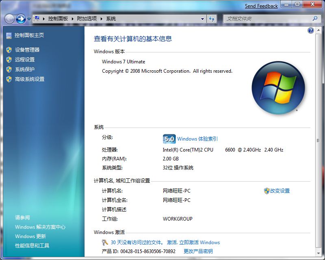Expand the arrow after 控制面板 breadcrumb
Image resolution: width=325 pixels, height=260 pixels.
[x=73, y=19]
